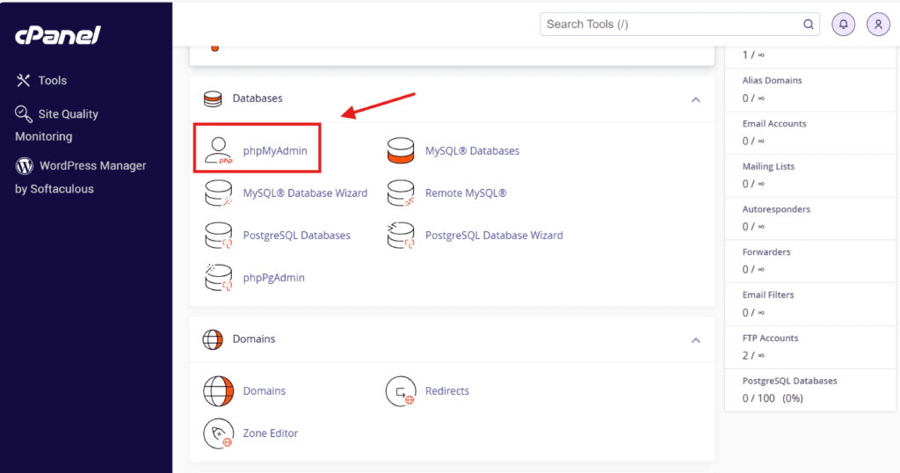Screen dimensions: 900x473
Task: Click Email Accounts statistic label
Action: [774, 123]
